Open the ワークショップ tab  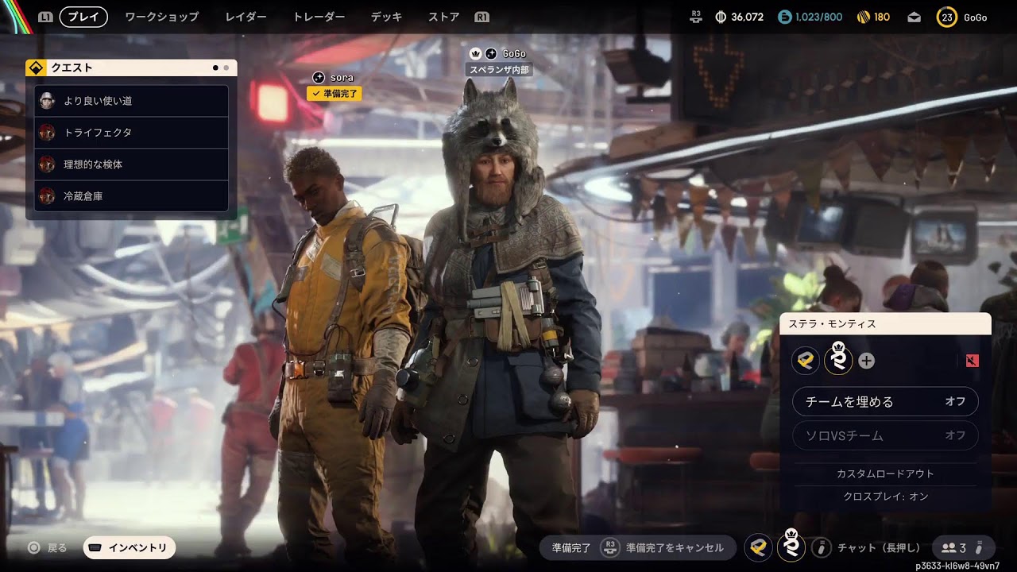(x=161, y=17)
